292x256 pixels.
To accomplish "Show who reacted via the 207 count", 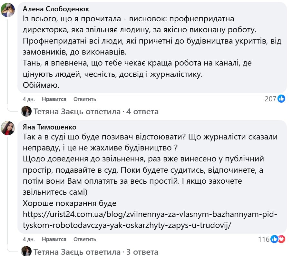I will (270, 99).
